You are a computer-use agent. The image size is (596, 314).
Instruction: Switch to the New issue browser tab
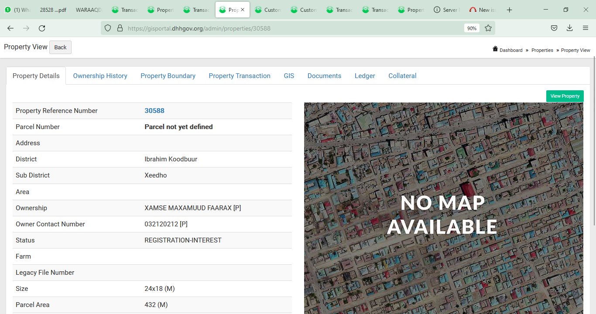click(x=482, y=10)
